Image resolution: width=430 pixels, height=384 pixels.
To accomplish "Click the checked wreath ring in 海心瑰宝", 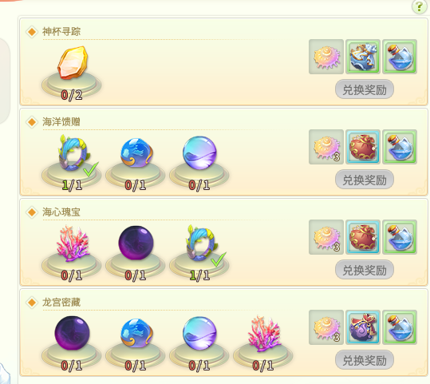I will (x=202, y=243).
